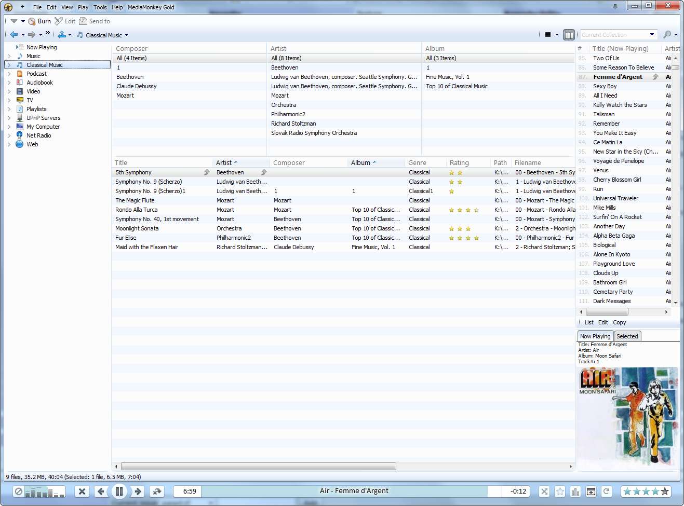The height and width of the screenshot is (506, 684).
Task: Sort tracks by the Rating column header
Action: pos(459,163)
